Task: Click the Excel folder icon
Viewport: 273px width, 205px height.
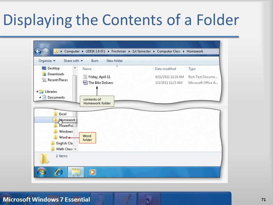Action: [55, 114]
